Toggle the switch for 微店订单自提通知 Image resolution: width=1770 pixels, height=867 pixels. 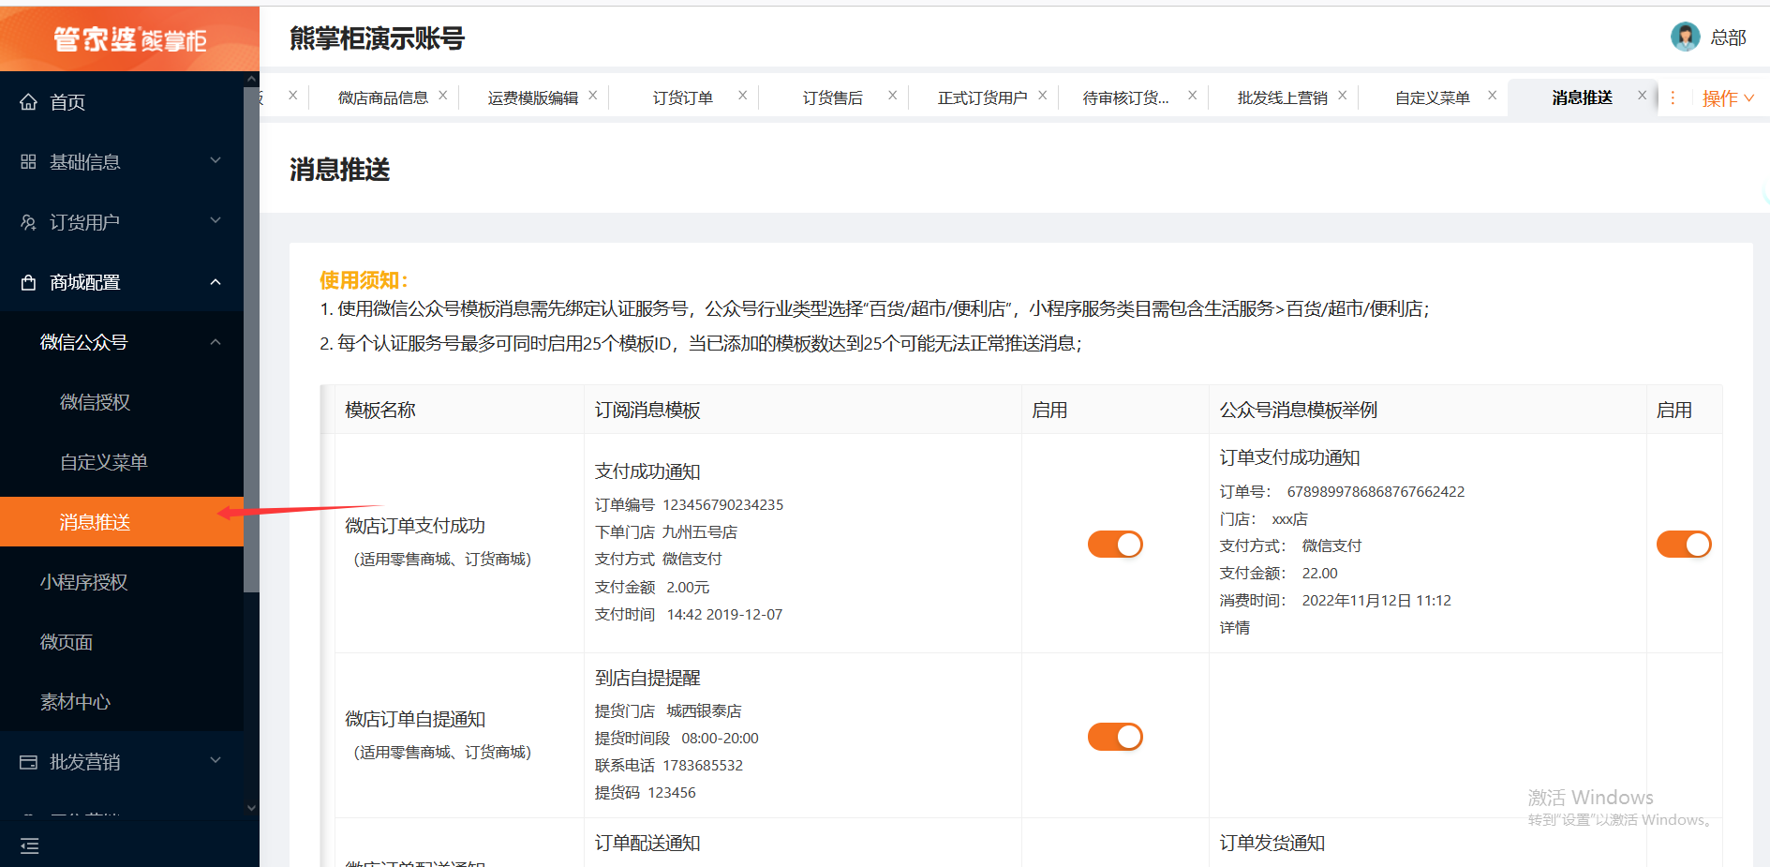click(1114, 737)
